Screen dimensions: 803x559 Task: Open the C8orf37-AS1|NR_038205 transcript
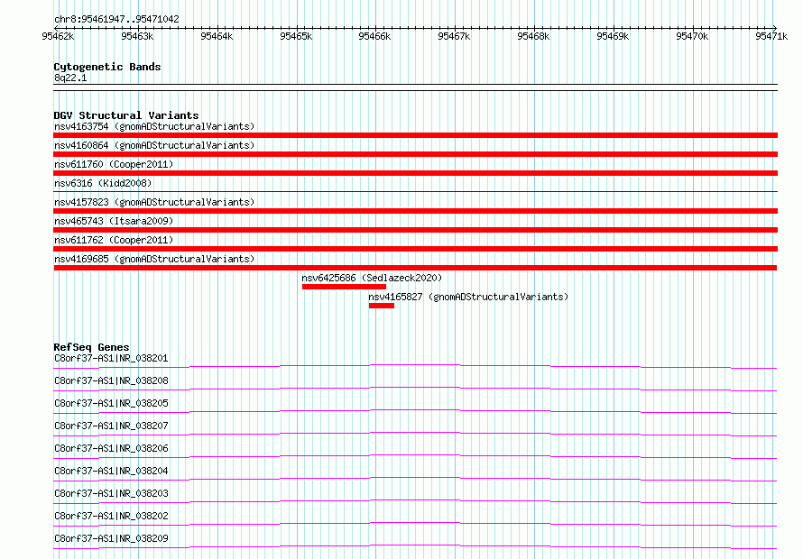pos(111,403)
